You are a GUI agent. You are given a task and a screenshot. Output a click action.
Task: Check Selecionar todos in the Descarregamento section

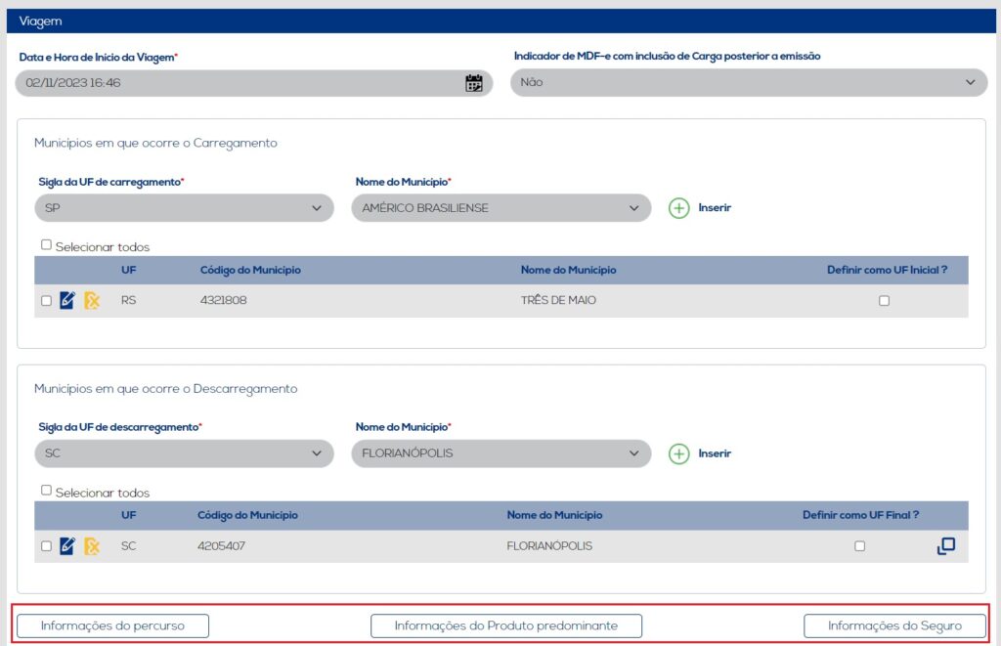coord(46,491)
